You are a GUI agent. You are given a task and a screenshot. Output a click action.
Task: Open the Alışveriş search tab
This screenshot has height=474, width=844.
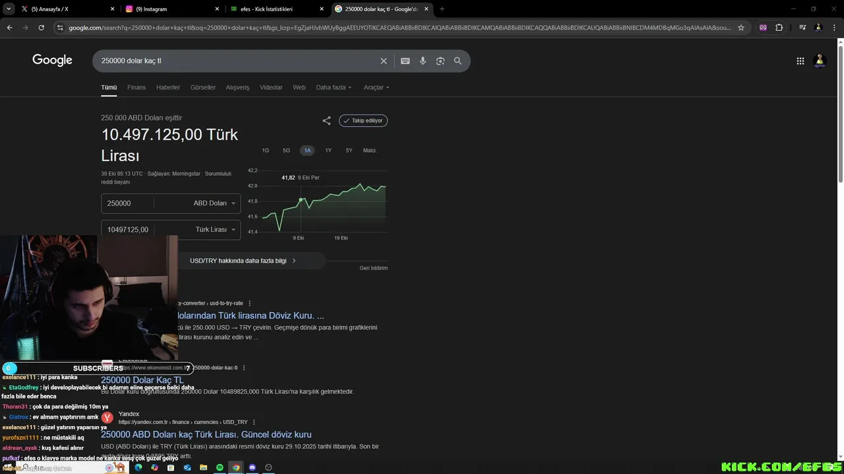(237, 88)
